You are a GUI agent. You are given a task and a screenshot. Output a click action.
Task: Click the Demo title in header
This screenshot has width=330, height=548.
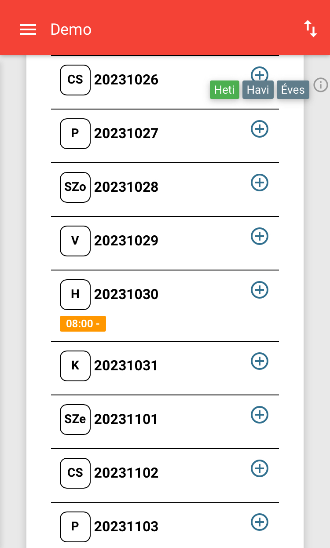coord(71,29)
